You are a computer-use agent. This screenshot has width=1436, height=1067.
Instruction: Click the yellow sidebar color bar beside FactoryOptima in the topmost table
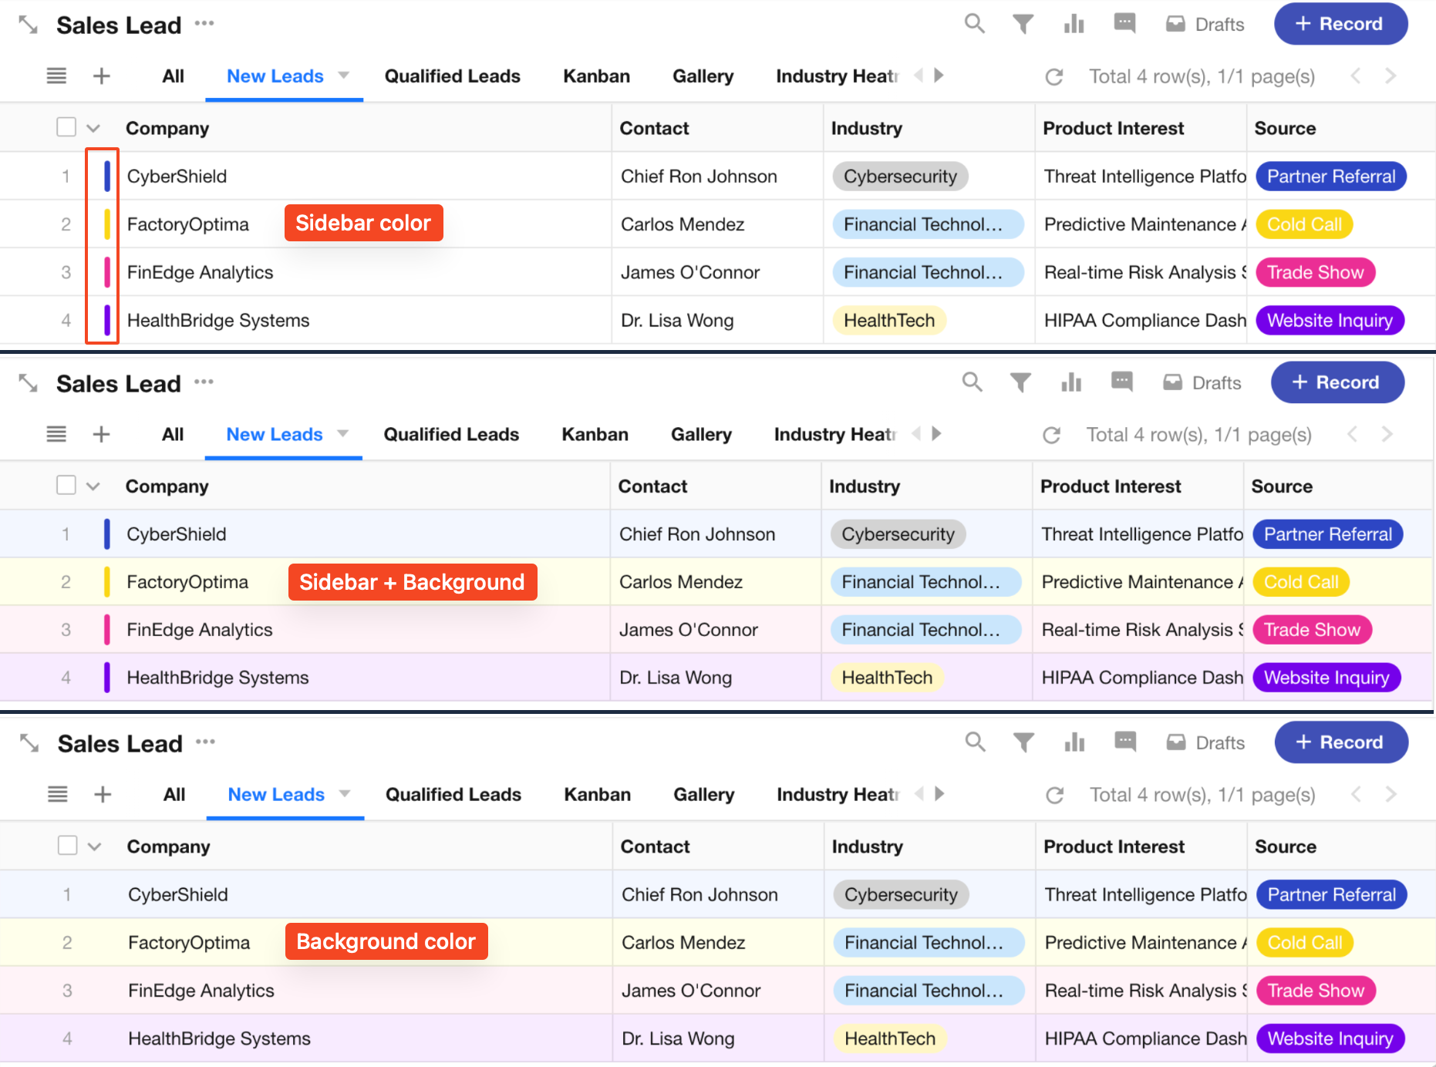pyautogui.click(x=107, y=224)
